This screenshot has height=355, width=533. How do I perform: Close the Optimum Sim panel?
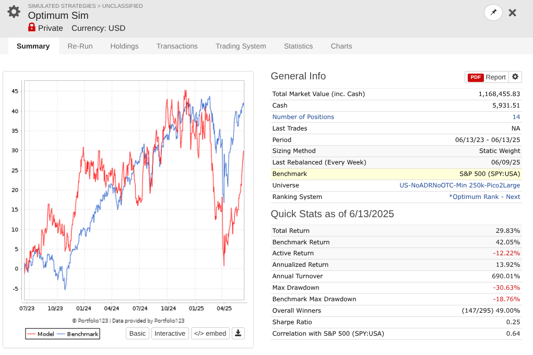[512, 13]
